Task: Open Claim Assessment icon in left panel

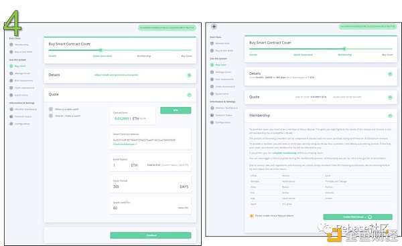Action: click(x=11, y=88)
